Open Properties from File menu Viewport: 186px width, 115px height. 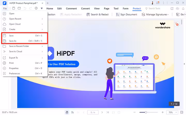[25, 68]
